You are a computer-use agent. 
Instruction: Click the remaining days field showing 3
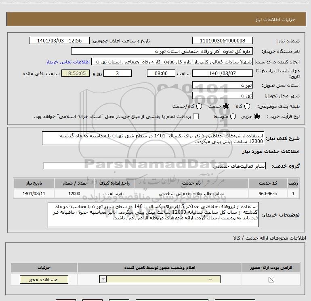click(x=118, y=74)
